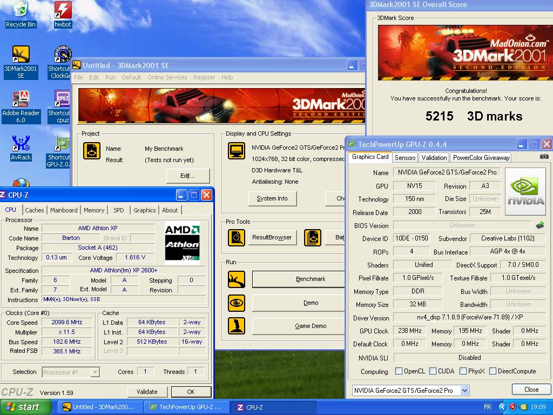Toggle the DirectCompute checkbox

tap(493, 371)
